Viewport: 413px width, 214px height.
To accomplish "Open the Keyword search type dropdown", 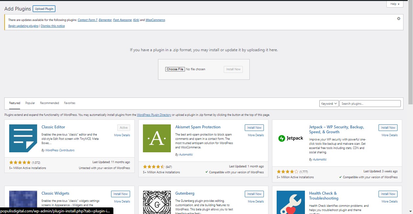I will point(329,104).
